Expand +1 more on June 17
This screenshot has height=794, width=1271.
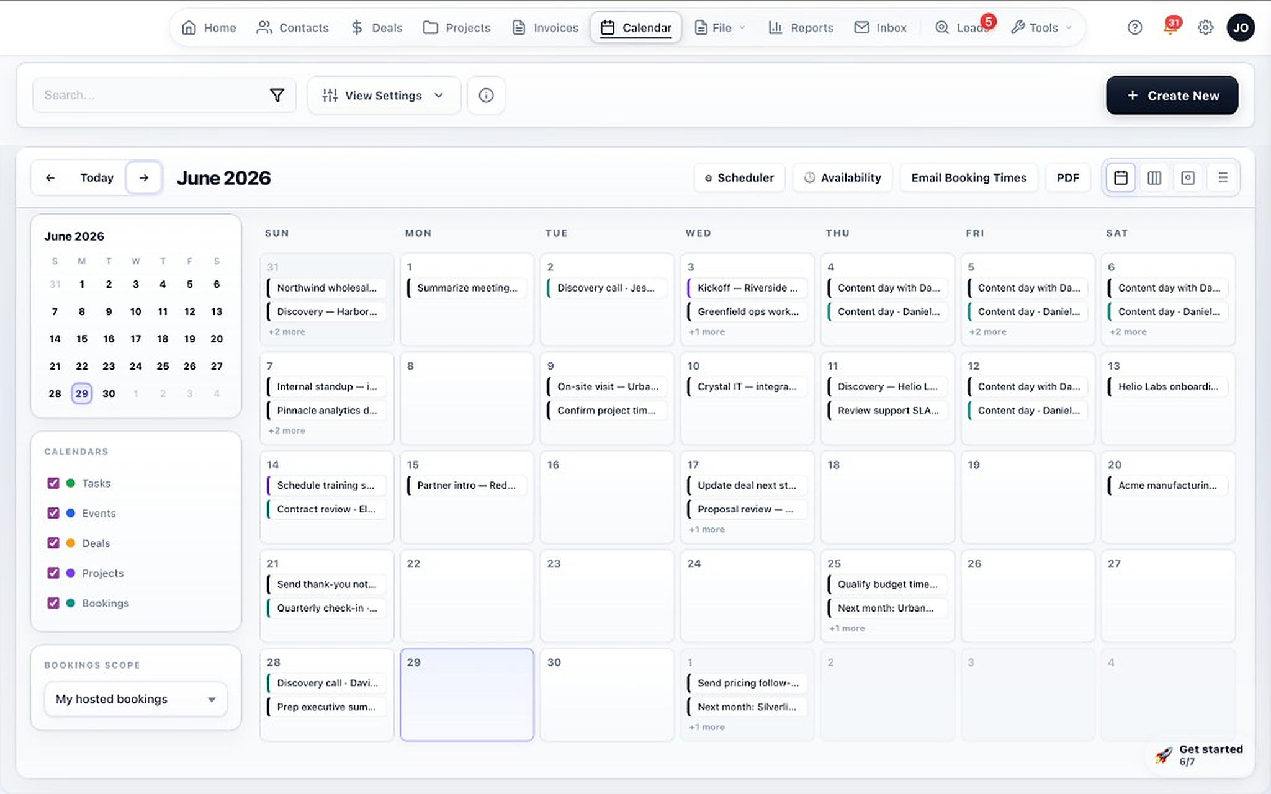[x=707, y=530]
